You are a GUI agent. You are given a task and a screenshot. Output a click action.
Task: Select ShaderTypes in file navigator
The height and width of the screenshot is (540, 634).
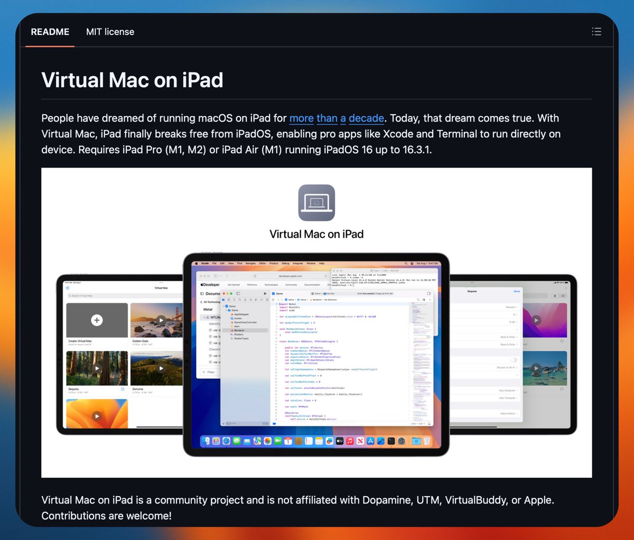(241, 339)
